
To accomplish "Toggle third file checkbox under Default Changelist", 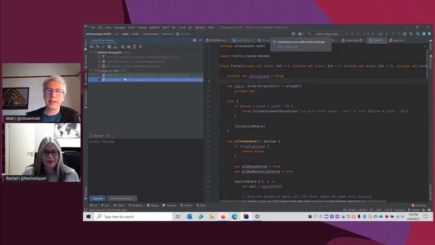I will pyautogui.click(x=99, y=67).
